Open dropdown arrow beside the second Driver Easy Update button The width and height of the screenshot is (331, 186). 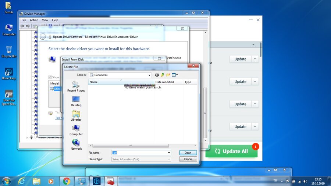coord(255,81)
